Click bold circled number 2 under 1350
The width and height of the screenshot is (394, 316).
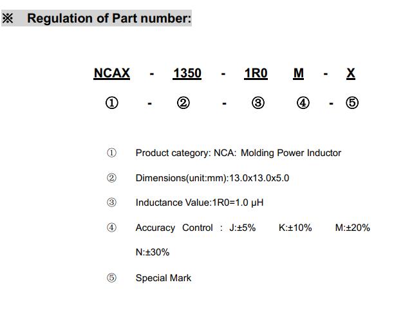[x=183, y=103]
